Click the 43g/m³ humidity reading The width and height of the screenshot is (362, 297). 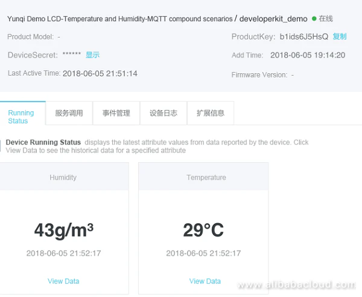(x=64, y=230)
